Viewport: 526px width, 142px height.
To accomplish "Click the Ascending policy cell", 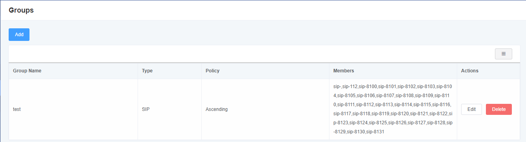I will coord(217,109).
